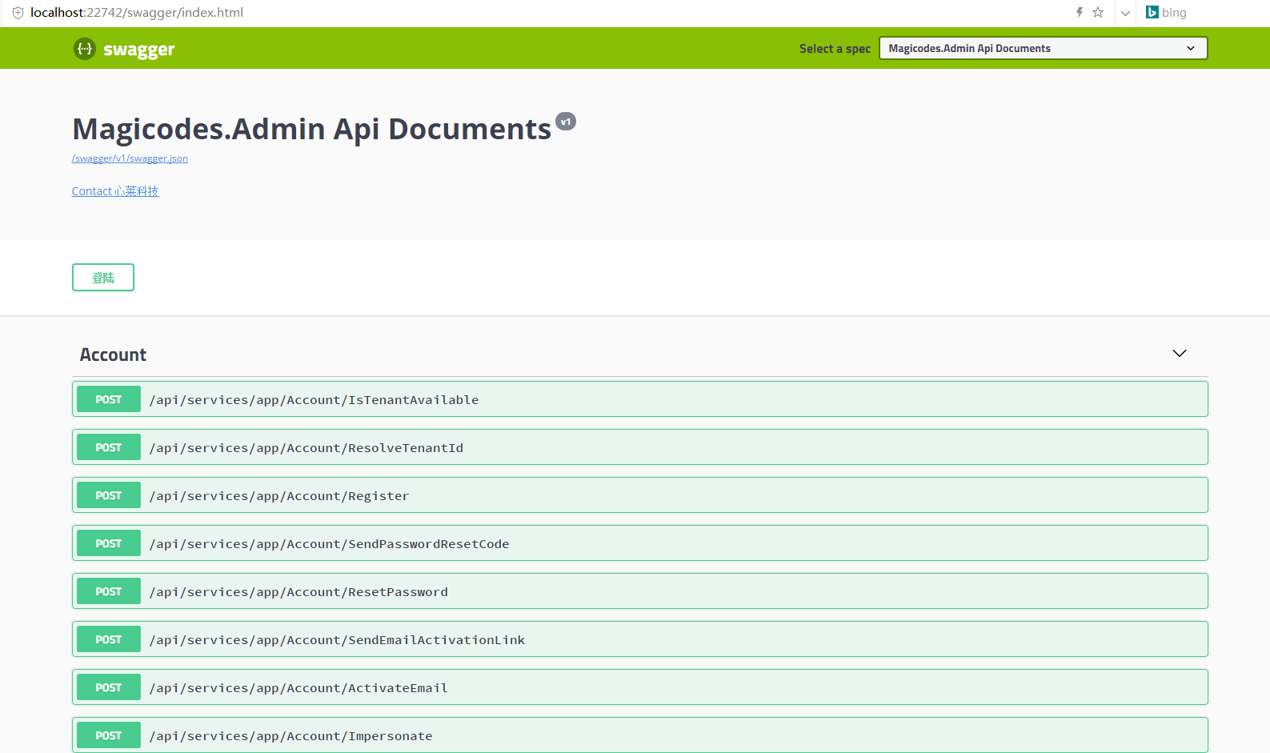Screen dimensions: 1270x753
Task: Open the Select a spec dropdown
Action: pyautogui.click(x=1043, y=48)
